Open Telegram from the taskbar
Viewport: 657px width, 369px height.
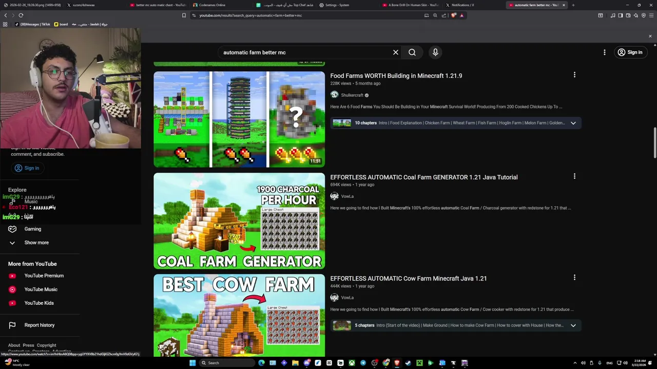coord(363,363)
